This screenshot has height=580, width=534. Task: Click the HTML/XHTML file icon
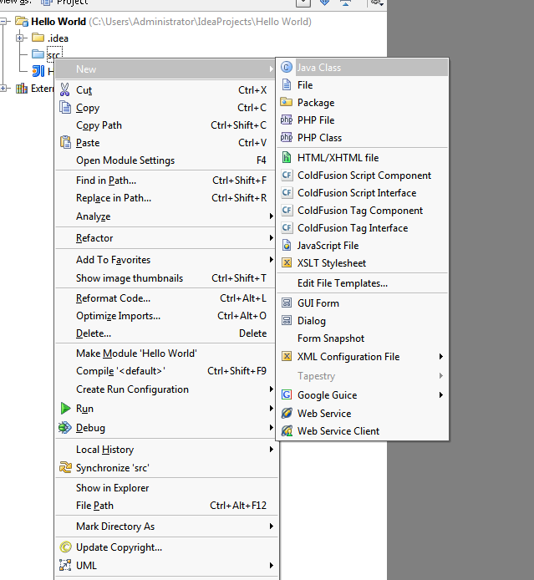[x=287, y=157]
